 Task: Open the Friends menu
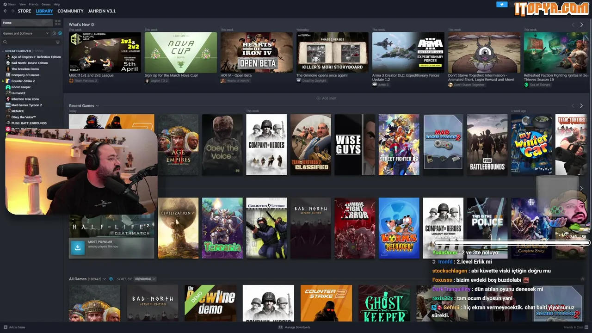point(34,4)
